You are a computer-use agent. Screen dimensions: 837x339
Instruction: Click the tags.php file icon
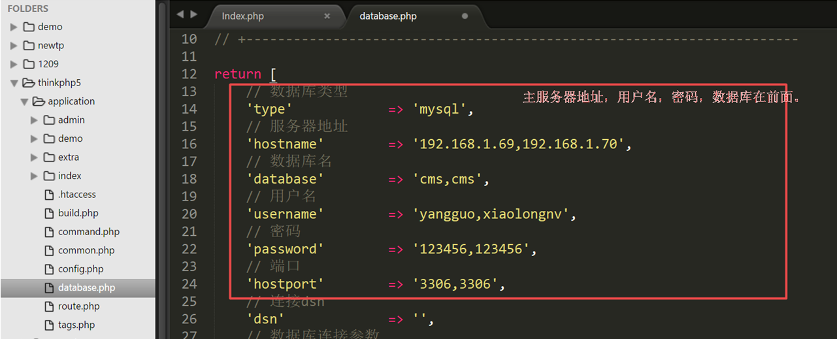(49, 325)
